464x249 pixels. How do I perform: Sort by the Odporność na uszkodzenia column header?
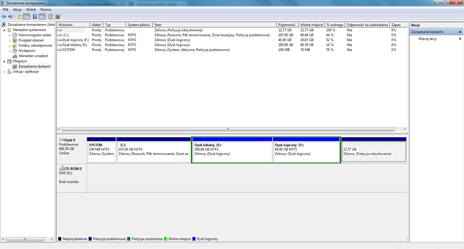367,25
